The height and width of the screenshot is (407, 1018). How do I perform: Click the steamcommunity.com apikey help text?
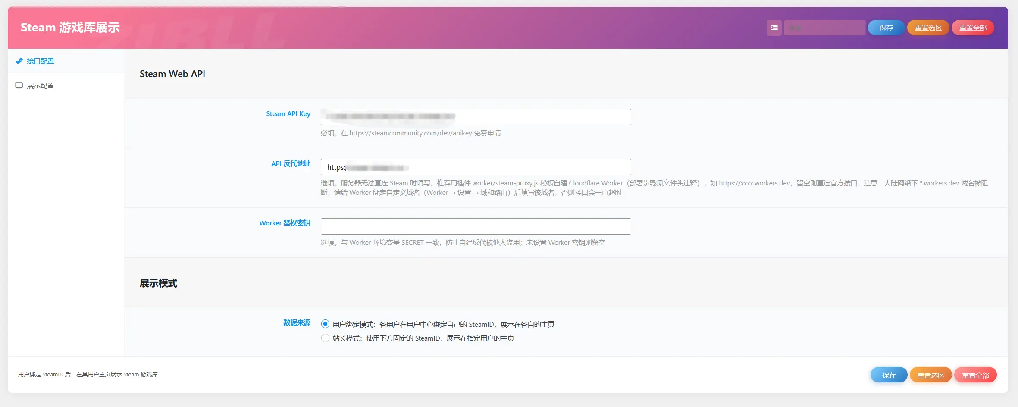click(x=410, y=133)
